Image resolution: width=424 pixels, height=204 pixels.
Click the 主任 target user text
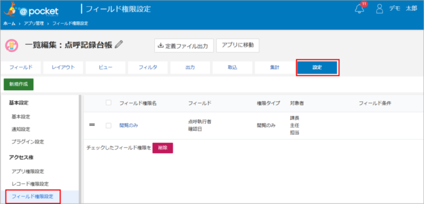coord(294,125)
